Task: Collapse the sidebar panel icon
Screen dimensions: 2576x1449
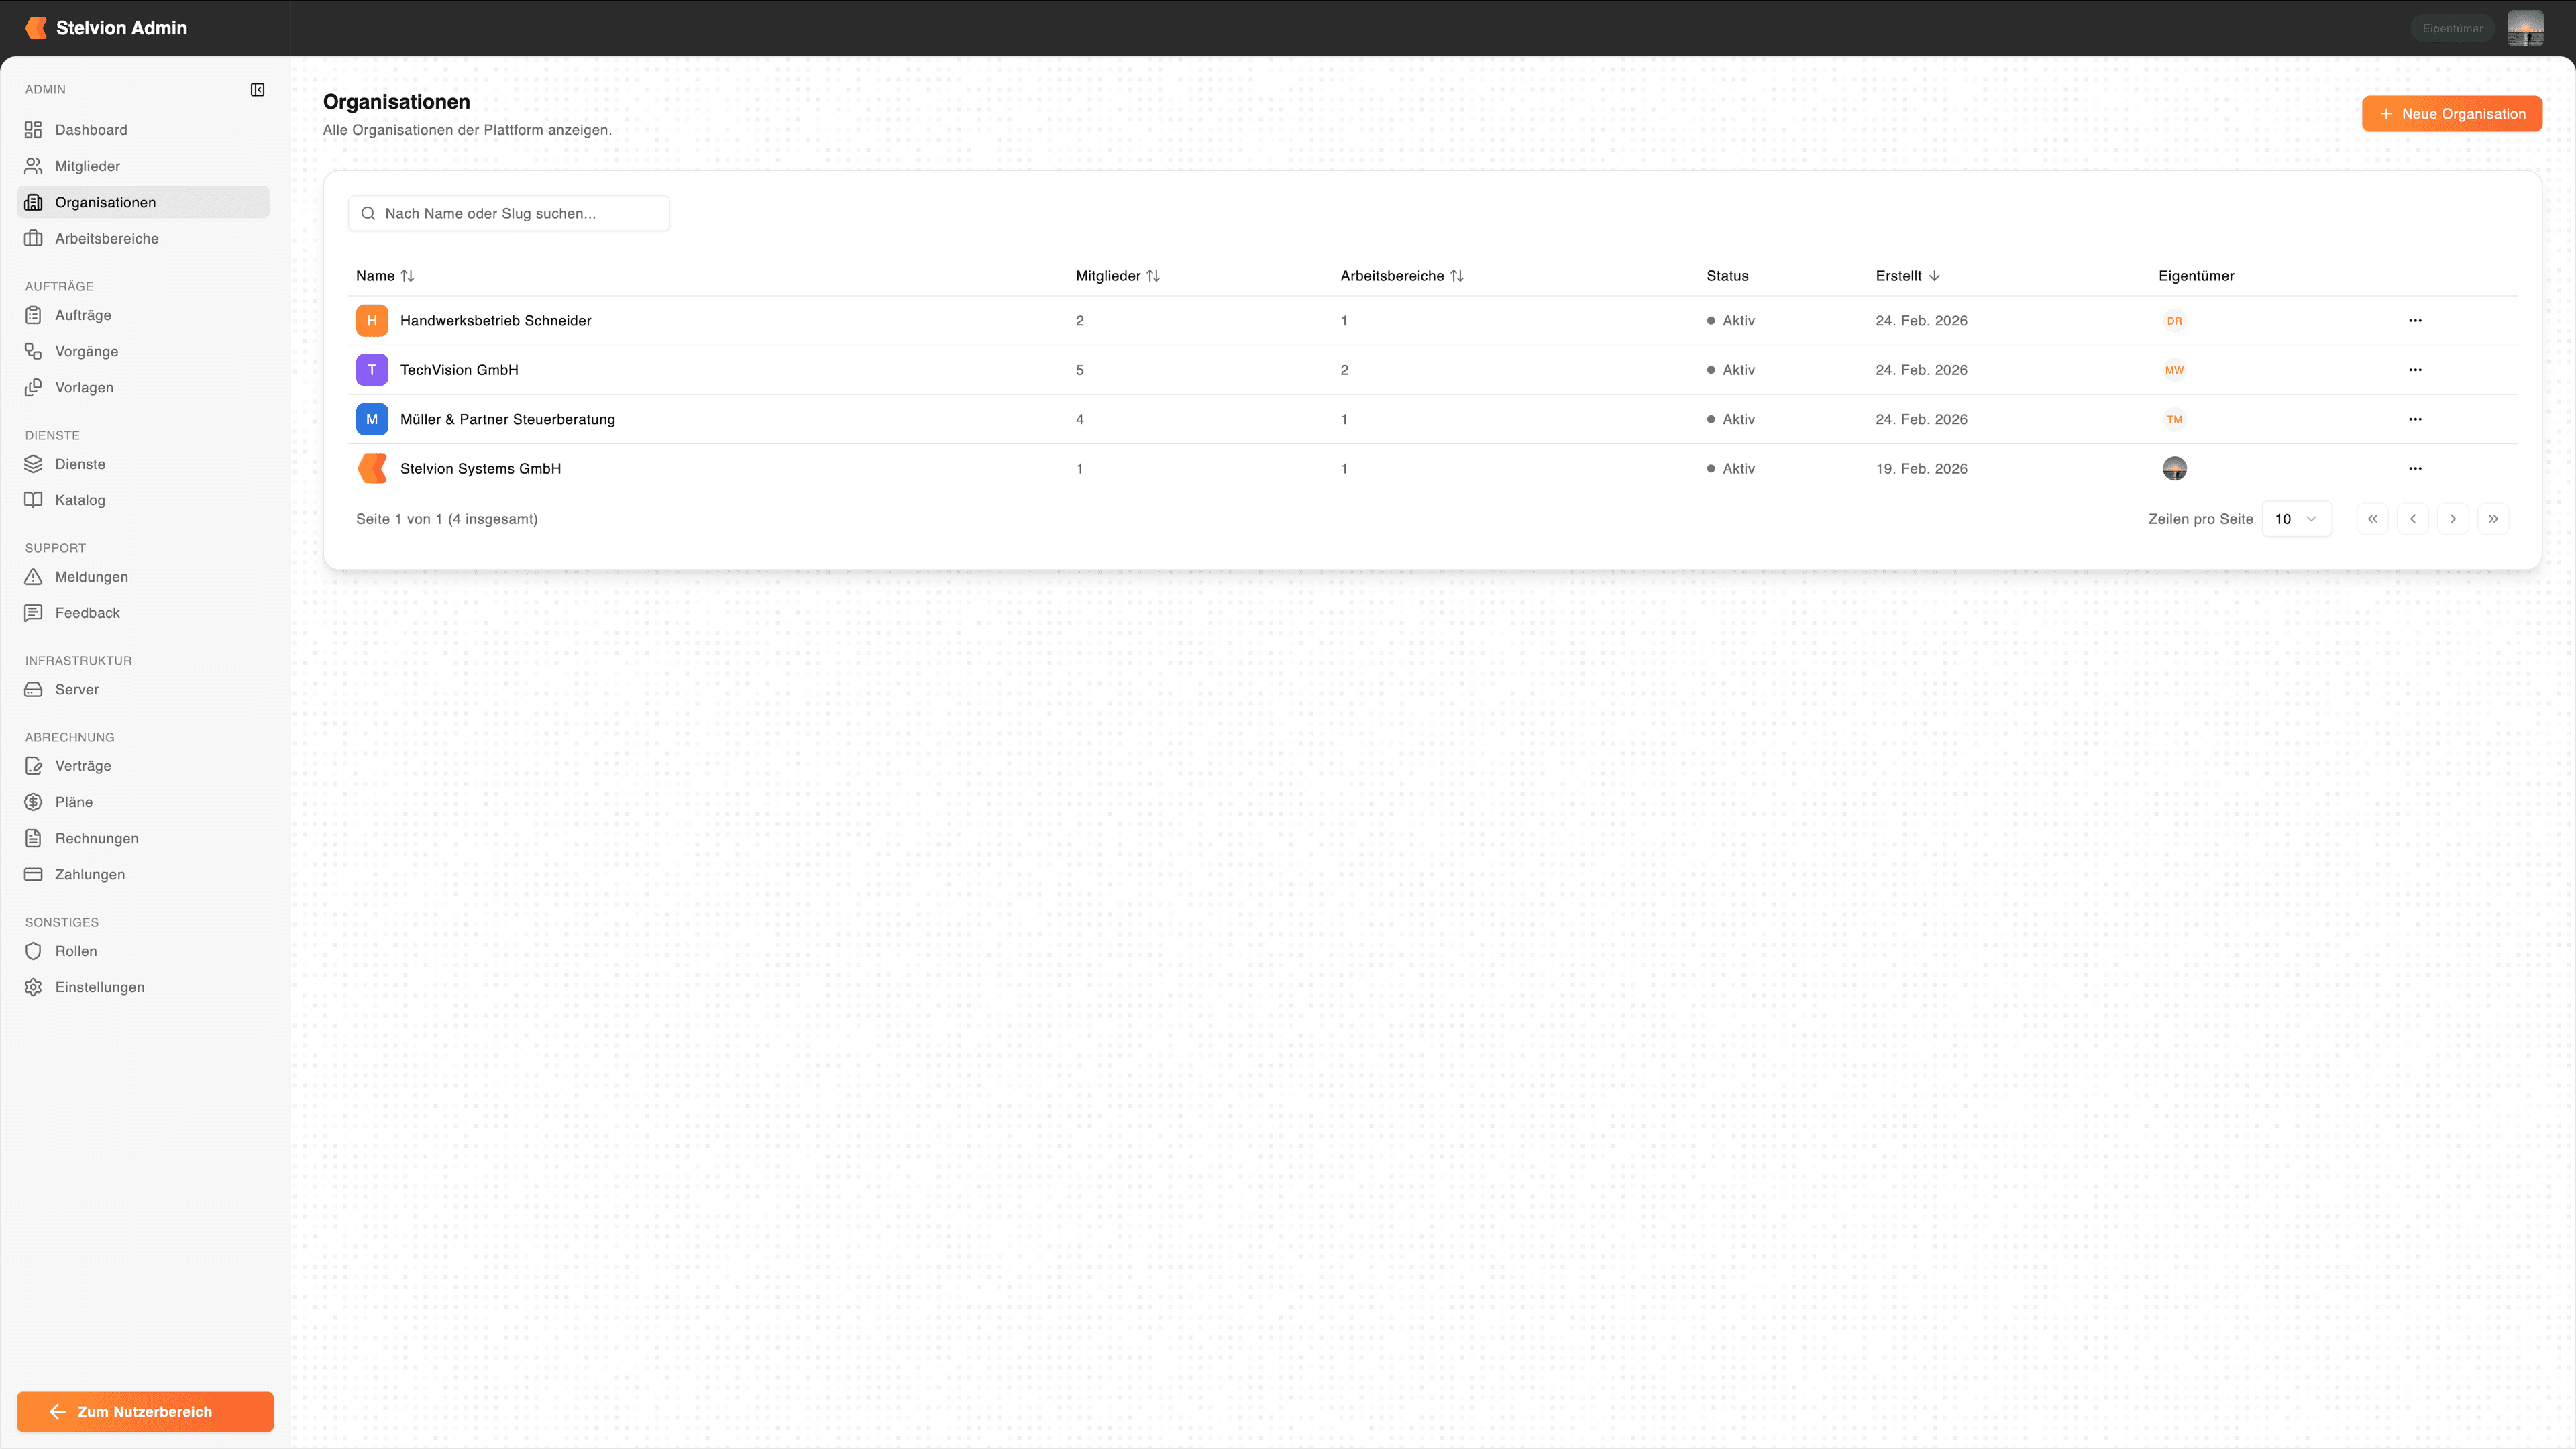Action: point(257,90)
